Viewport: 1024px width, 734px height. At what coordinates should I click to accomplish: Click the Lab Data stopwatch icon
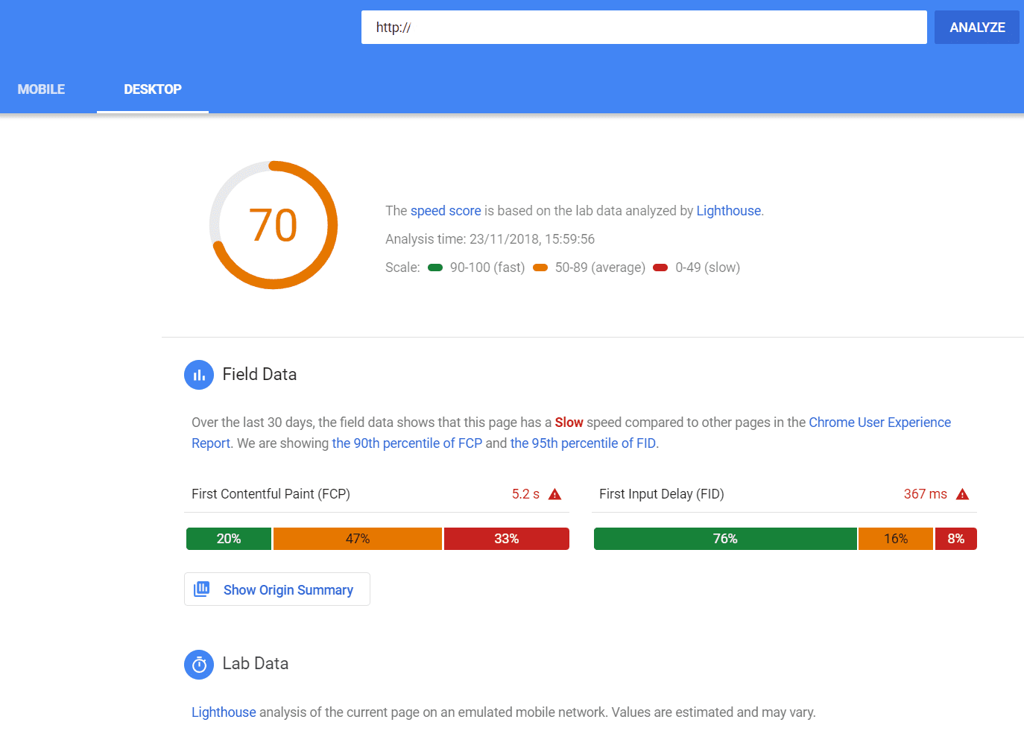[199, 664]
